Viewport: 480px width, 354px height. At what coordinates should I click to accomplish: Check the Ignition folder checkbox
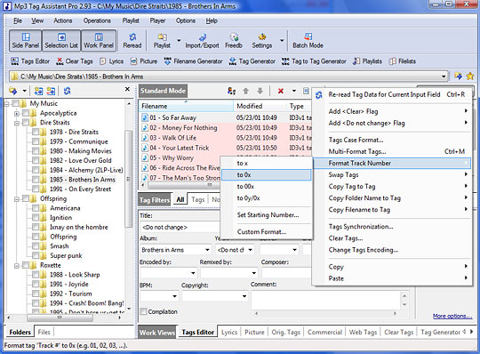36,218
